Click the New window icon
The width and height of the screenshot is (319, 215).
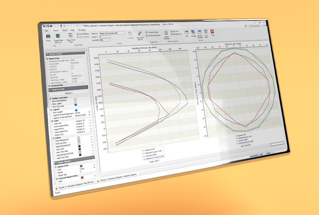point(186,32)
